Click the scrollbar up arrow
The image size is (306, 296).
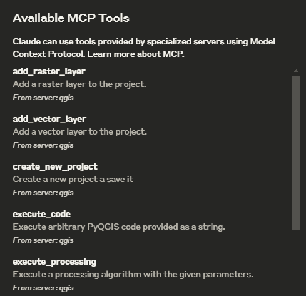[x=296, y=71]
